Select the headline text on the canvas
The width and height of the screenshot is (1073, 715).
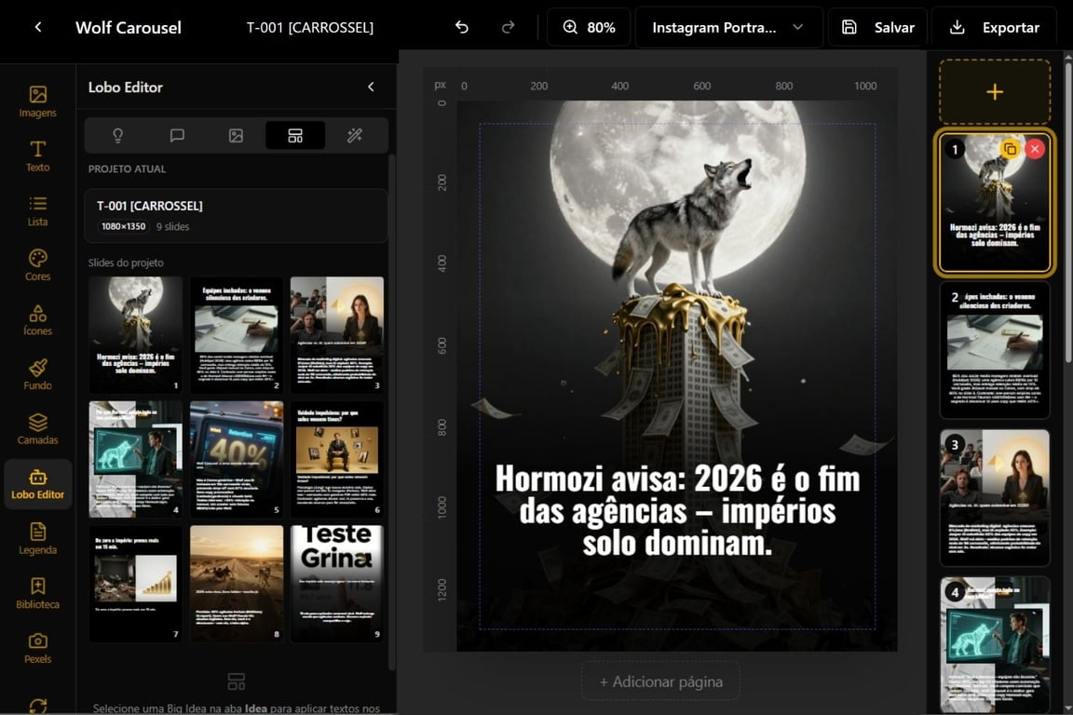[x=677, y=510]
